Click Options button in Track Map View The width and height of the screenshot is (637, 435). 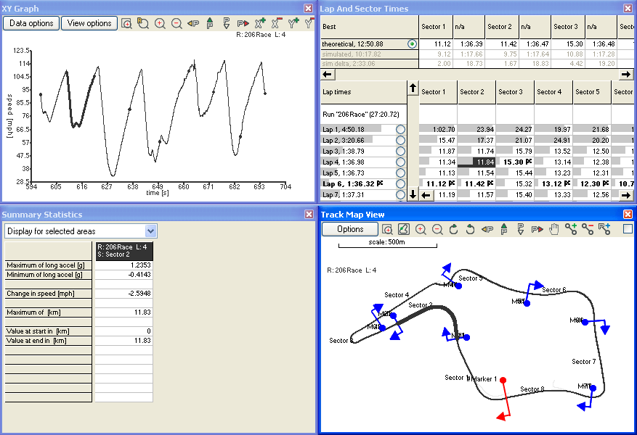pos(350,229)
